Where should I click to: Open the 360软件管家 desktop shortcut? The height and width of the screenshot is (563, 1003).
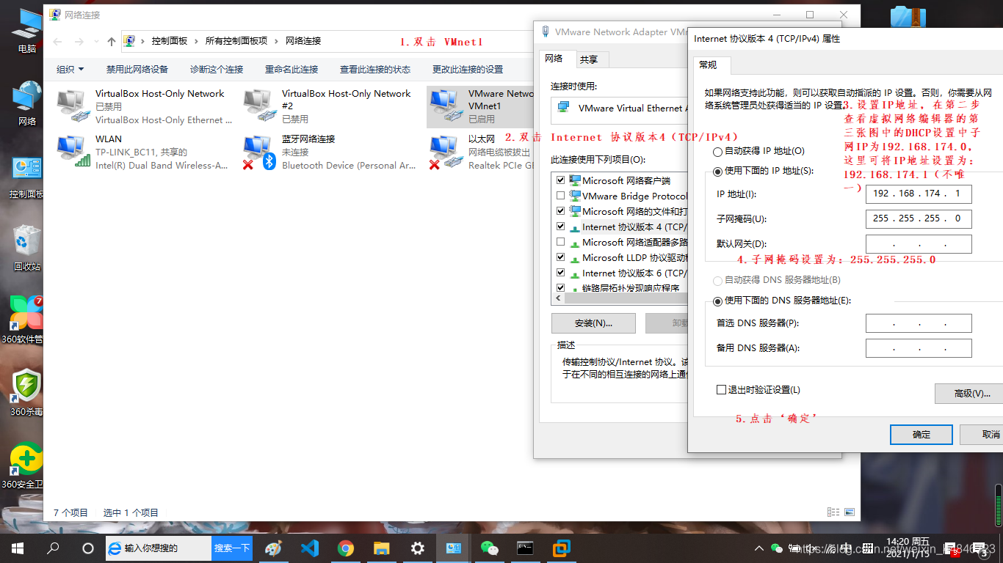pyautogui.click(x=26, y=320)
